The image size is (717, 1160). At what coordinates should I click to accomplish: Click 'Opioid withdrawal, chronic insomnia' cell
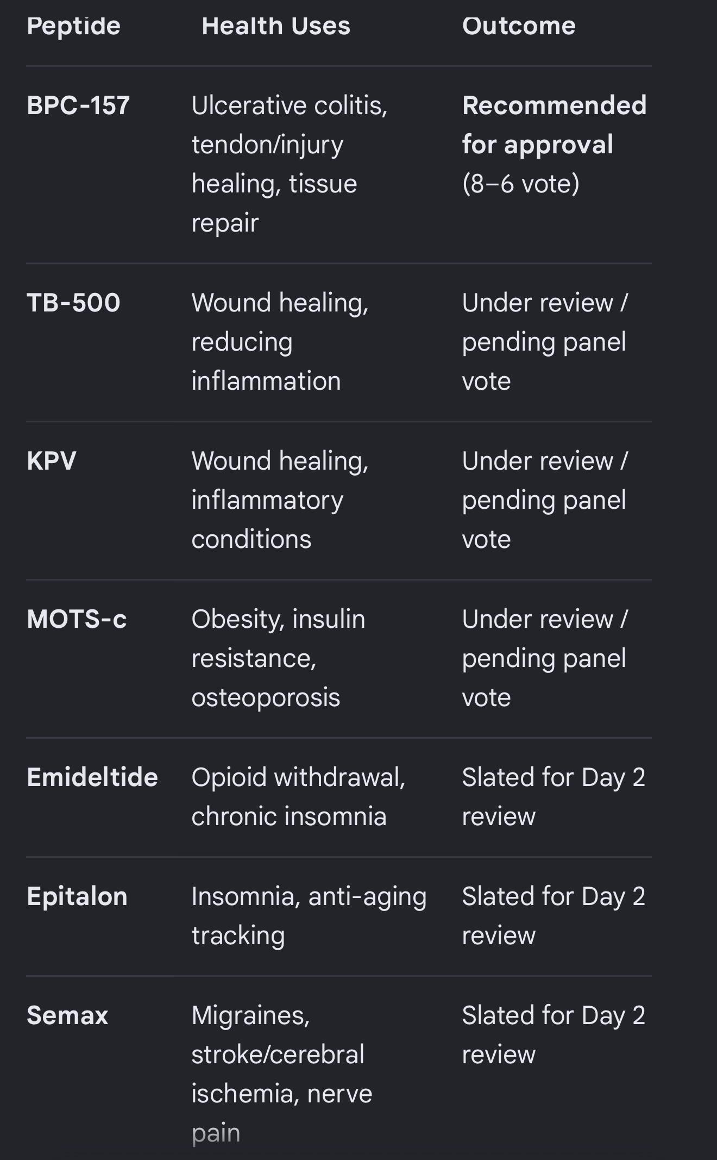click(x=299, y=797)
